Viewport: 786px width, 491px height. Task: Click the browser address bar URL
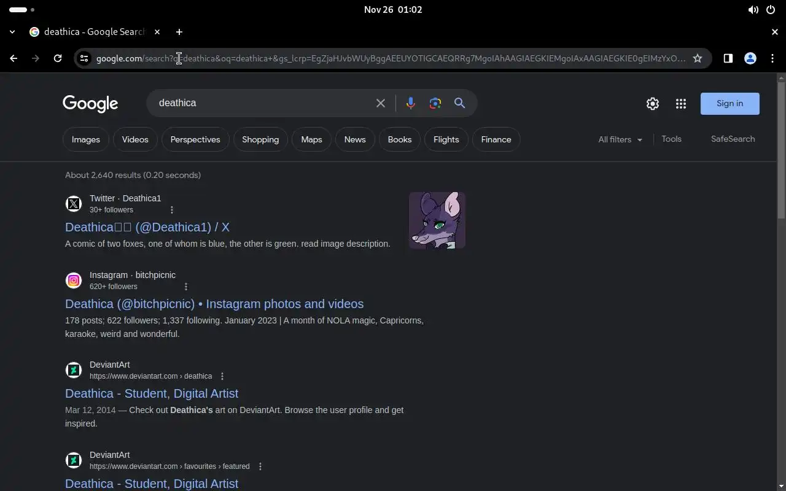(391, 58)
